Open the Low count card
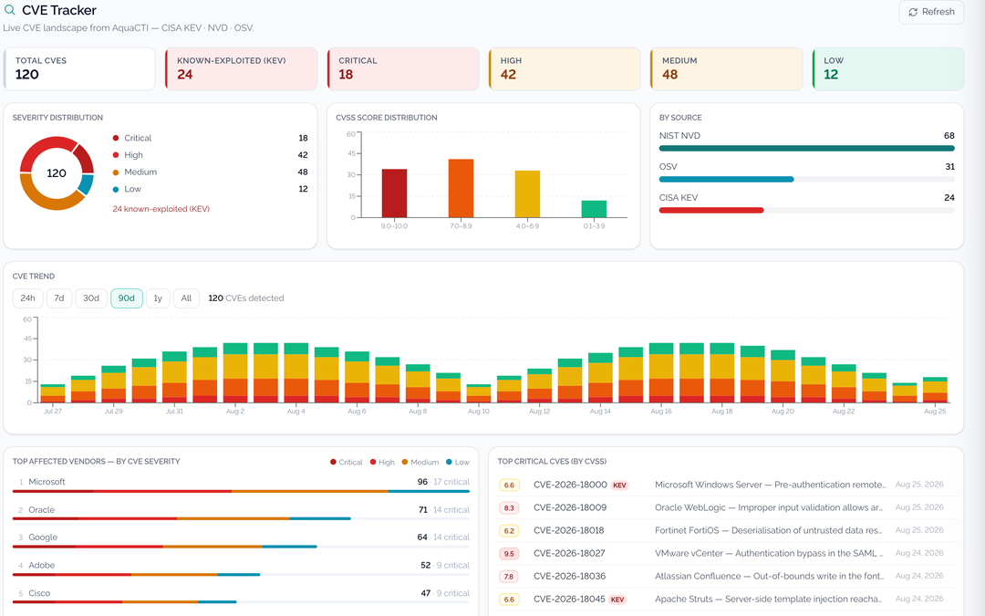The height and width of the screenshot is (616, 985). pos(887,68)
